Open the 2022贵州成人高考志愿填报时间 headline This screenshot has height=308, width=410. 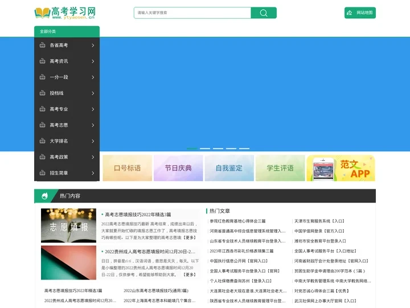pyautogui.click(x=150, y=252)
